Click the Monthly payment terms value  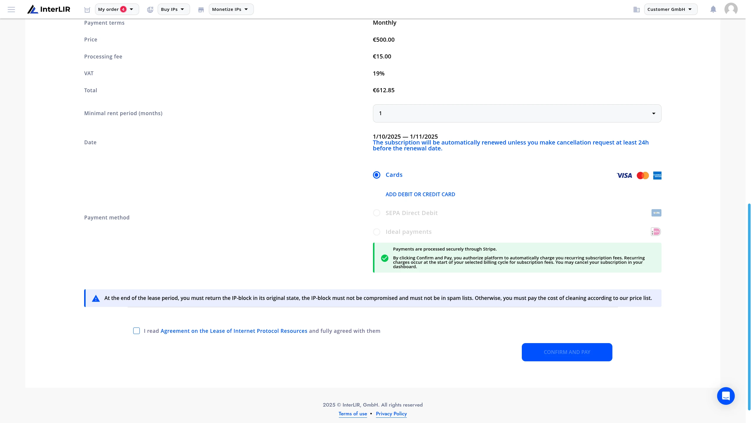[384, 23]
